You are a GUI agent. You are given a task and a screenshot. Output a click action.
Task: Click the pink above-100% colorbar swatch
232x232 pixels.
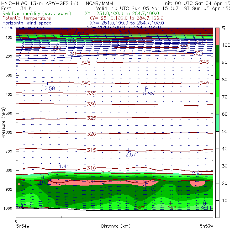click(217, 36)
